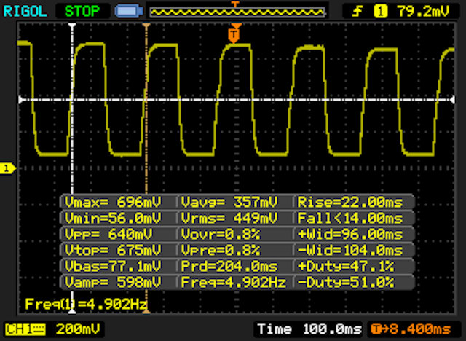Click the +Duty=47.1% measurement
466x341 pixels.
point(353,266)
